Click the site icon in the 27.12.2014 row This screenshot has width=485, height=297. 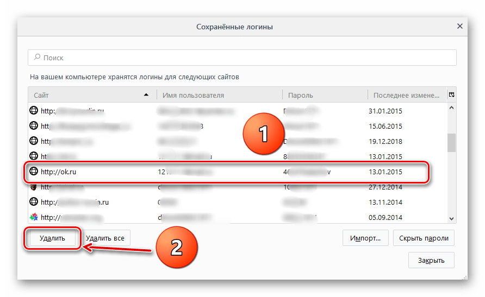tap(34, 187)
